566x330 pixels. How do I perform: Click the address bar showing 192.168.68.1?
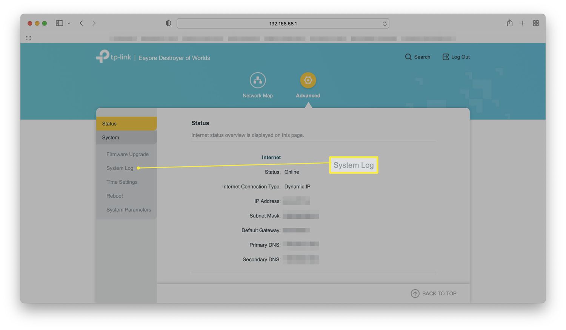coord(283,23)
